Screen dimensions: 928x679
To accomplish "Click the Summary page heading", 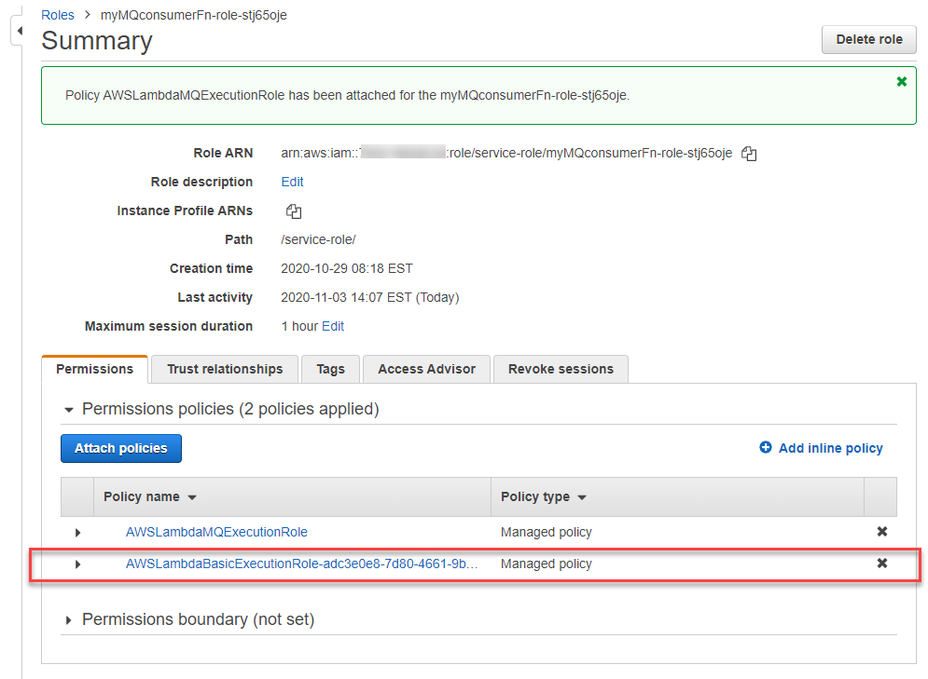I will (97, 41).
